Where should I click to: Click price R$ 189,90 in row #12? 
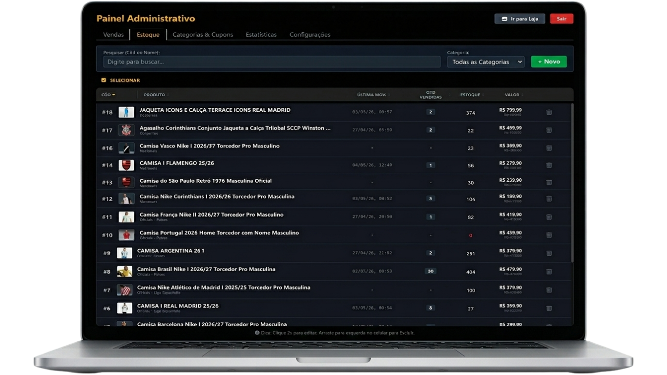510,196
